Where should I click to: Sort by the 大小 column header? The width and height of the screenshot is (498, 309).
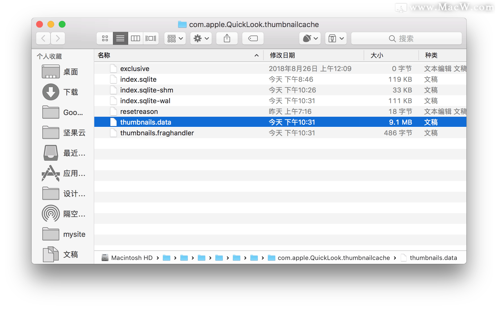[391, 55]
